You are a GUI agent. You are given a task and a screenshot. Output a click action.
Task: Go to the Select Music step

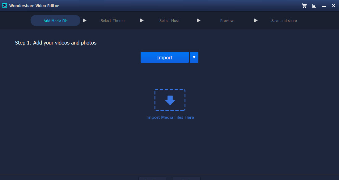(x=170, y=20)
